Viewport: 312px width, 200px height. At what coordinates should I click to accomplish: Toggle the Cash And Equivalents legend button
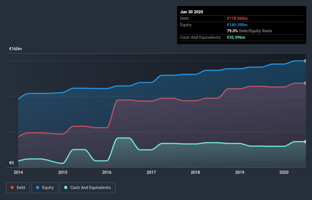(87, 188)
